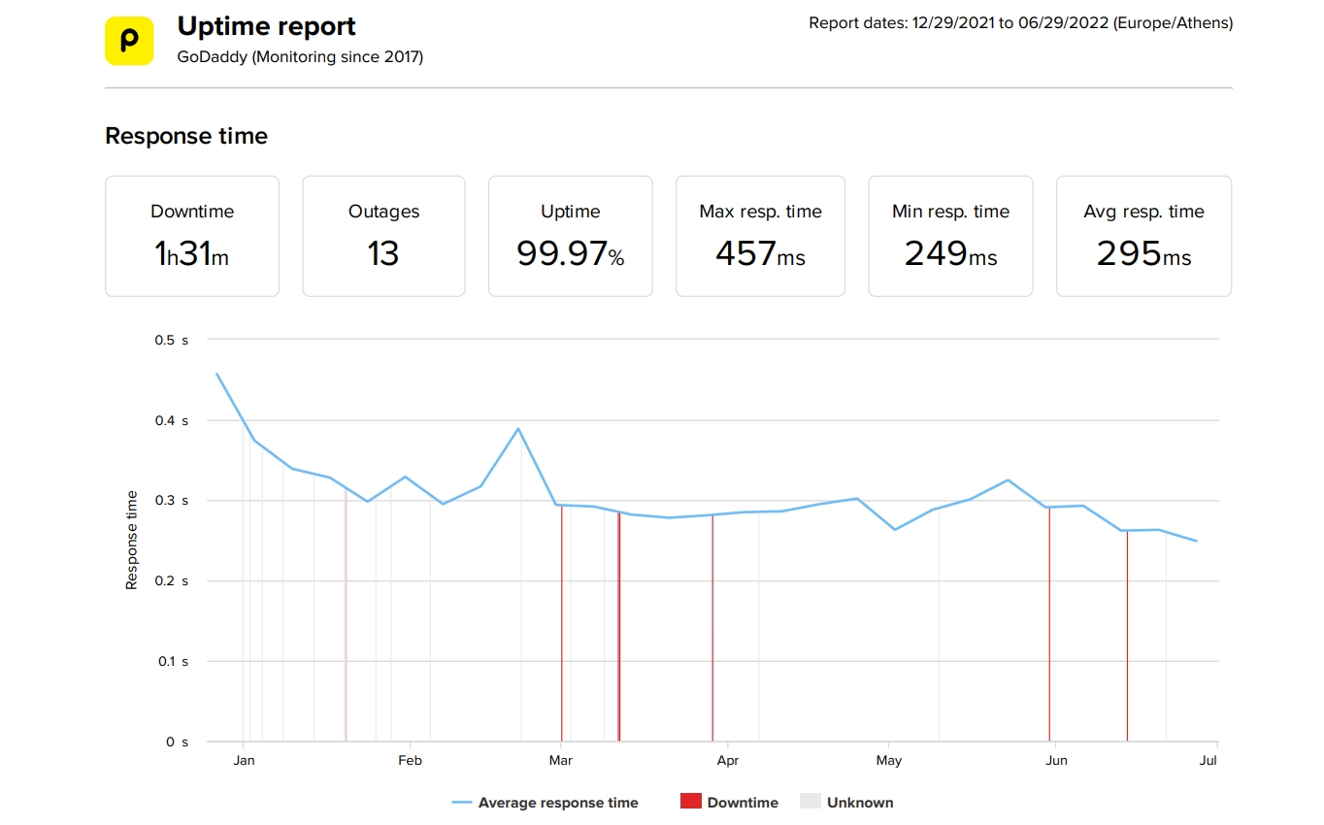The height and width of the screenshot is (825, 1324).
Task: Click the gray Unknown legend swatch
Action: click(x=811, y=802)
